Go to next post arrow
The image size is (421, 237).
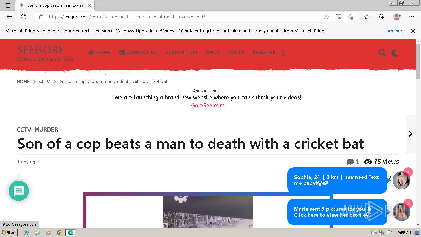pos(410,134)
